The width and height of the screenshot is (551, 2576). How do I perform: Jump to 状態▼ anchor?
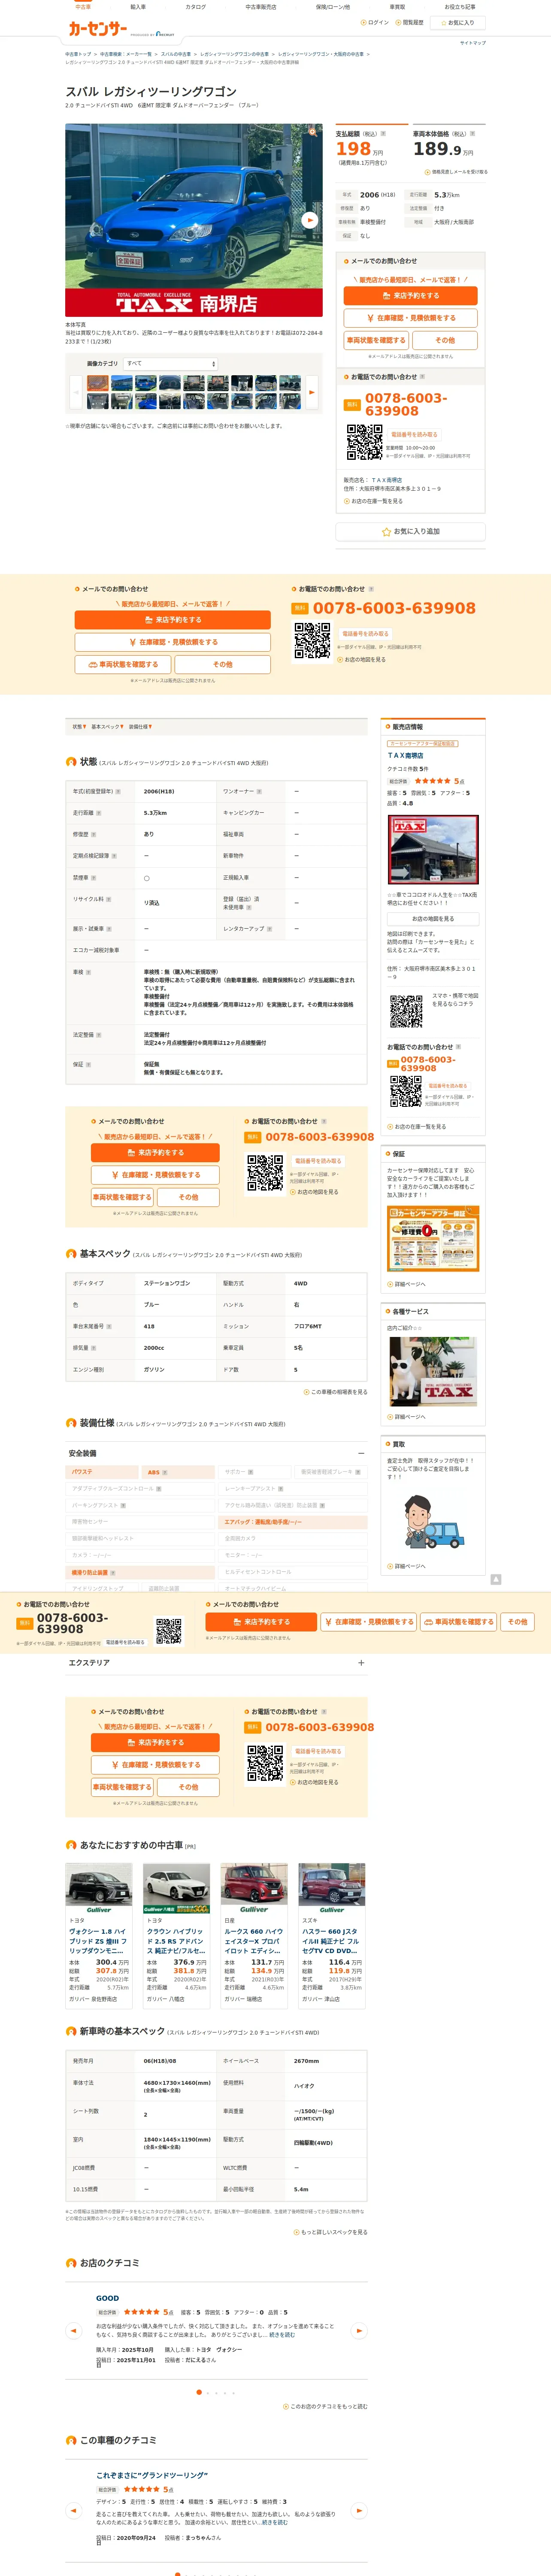click(x=79, y=727)
